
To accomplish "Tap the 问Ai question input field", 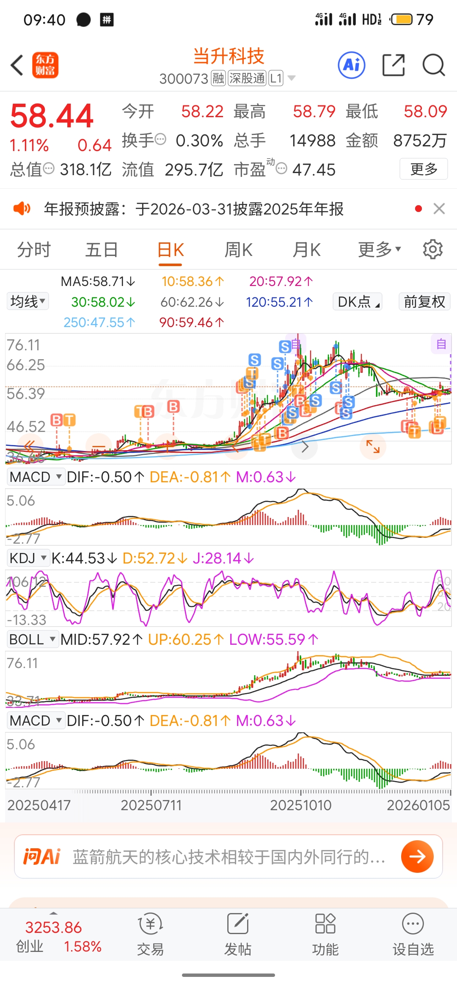I will click(x=228, y=857).
